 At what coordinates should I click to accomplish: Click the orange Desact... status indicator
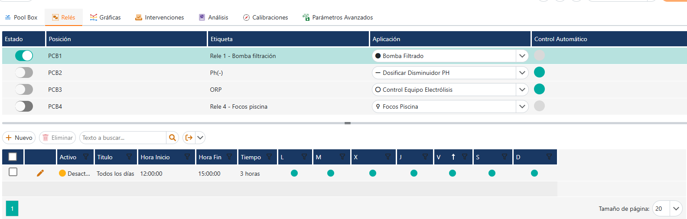click(x=62, y=173)
